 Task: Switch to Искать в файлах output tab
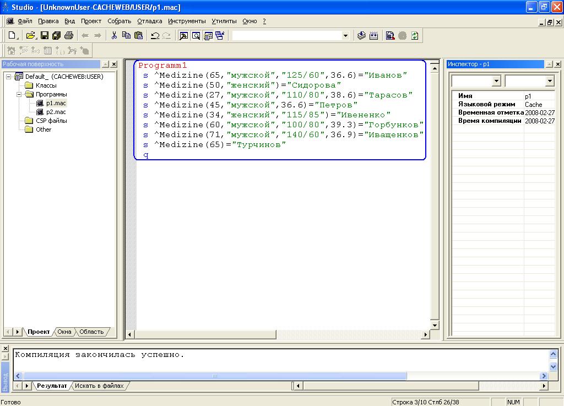click(x=99, y=386)
